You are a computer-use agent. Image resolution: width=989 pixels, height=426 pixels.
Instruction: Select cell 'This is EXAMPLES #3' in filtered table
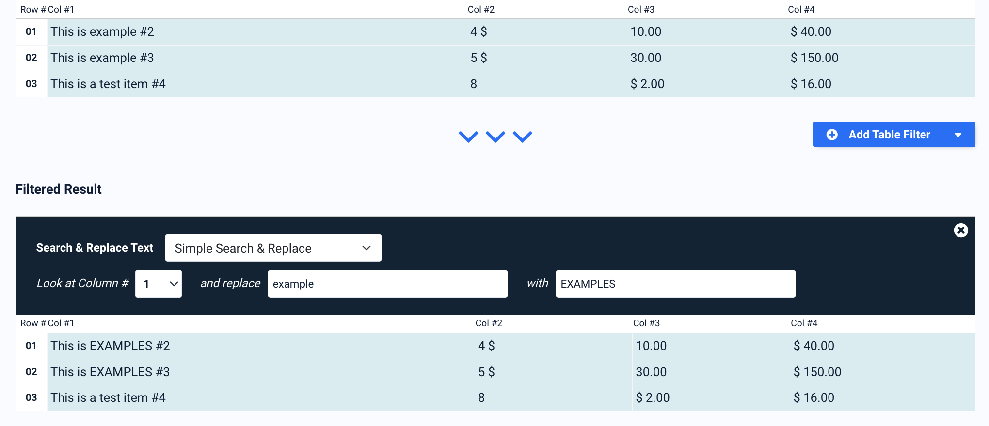pos(110,372)
